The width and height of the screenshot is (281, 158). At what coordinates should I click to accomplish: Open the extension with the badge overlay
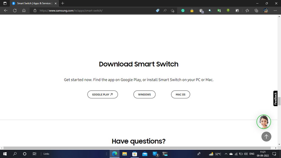pyautogui.click(x=201, y=11)
